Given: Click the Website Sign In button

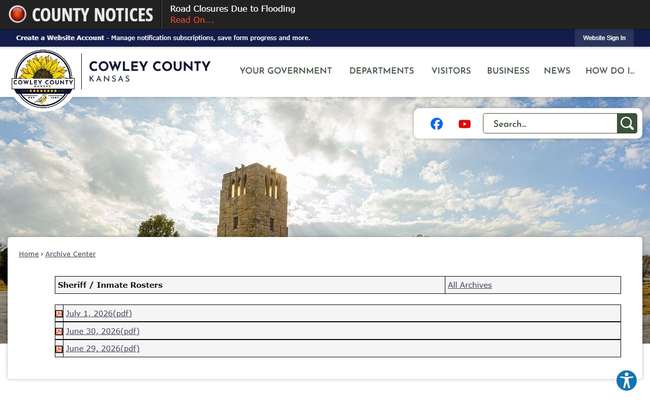Looking at the screenshot, I should pyautogui.click(x=604, y=38).
